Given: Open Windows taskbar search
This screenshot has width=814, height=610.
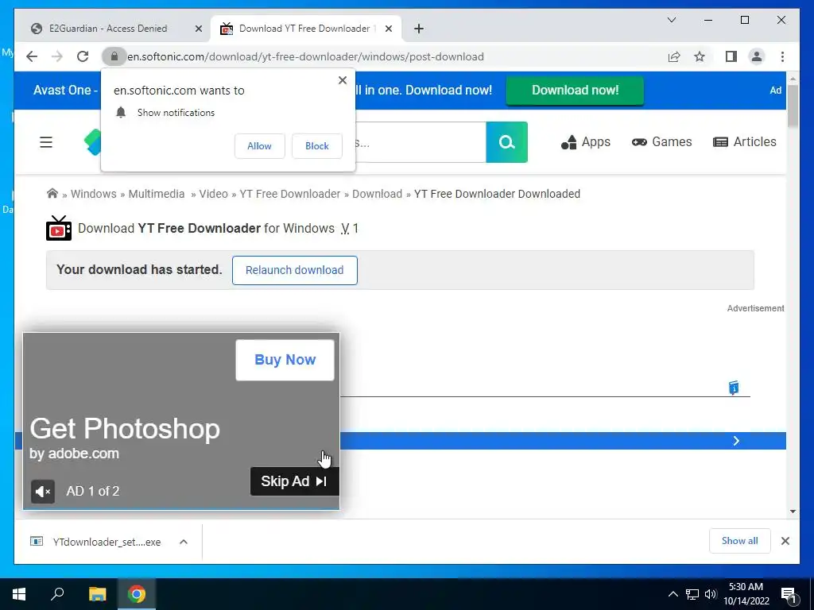Looking at the screenshot, I should [57, 594].
